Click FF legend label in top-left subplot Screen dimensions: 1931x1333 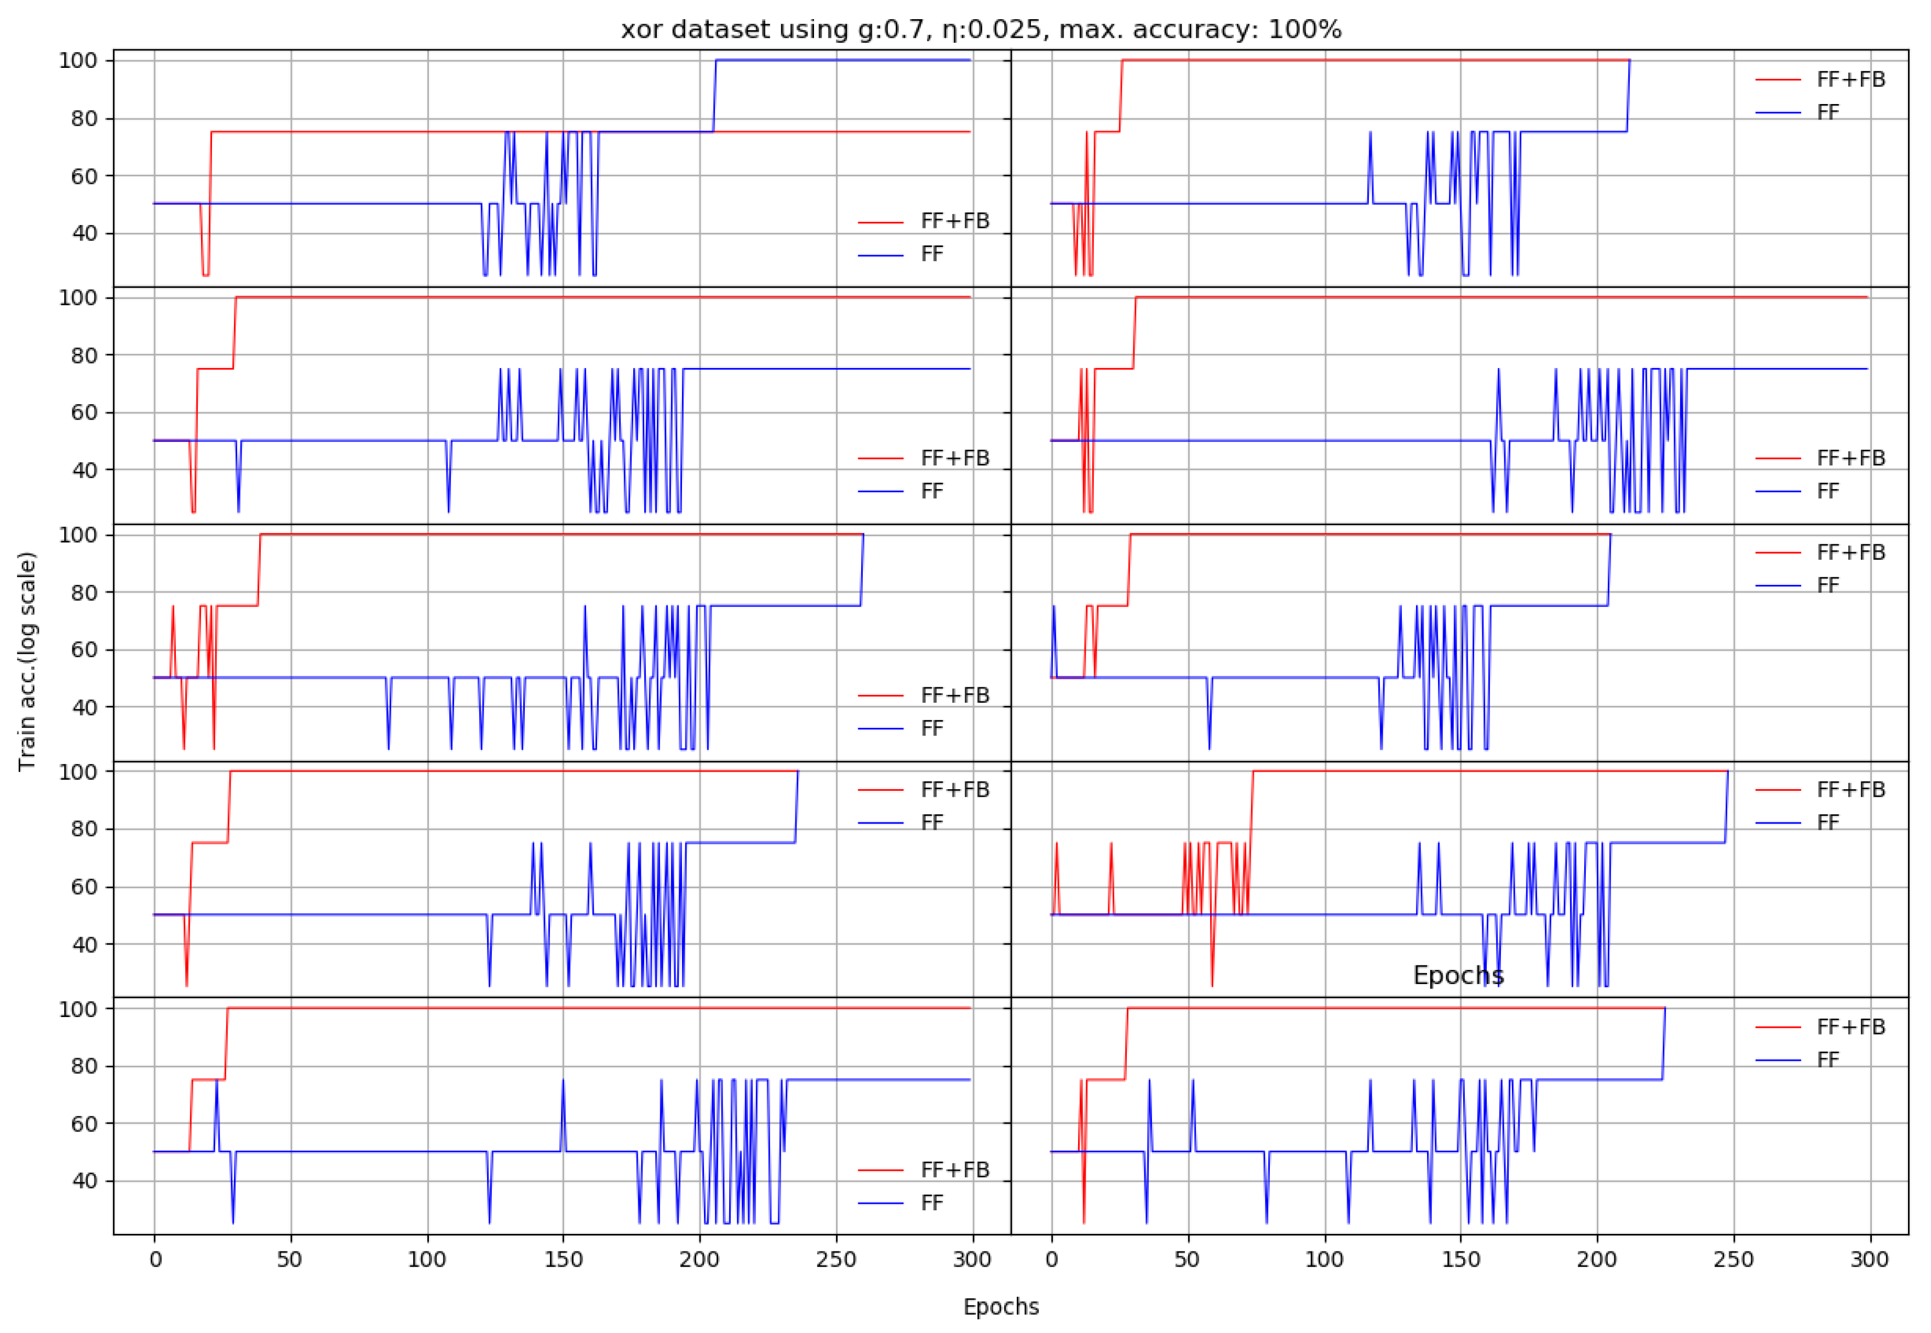pyautogui.click(x=932, y=254)
